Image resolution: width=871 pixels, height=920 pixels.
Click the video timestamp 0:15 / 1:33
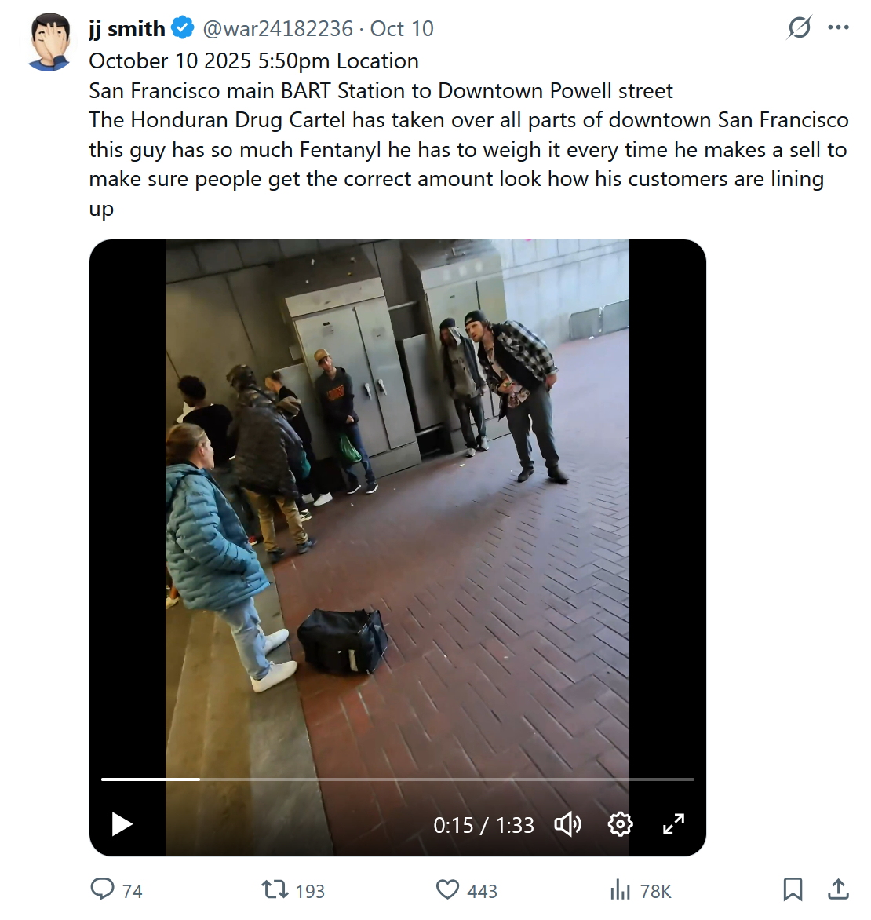pos(483,825)
